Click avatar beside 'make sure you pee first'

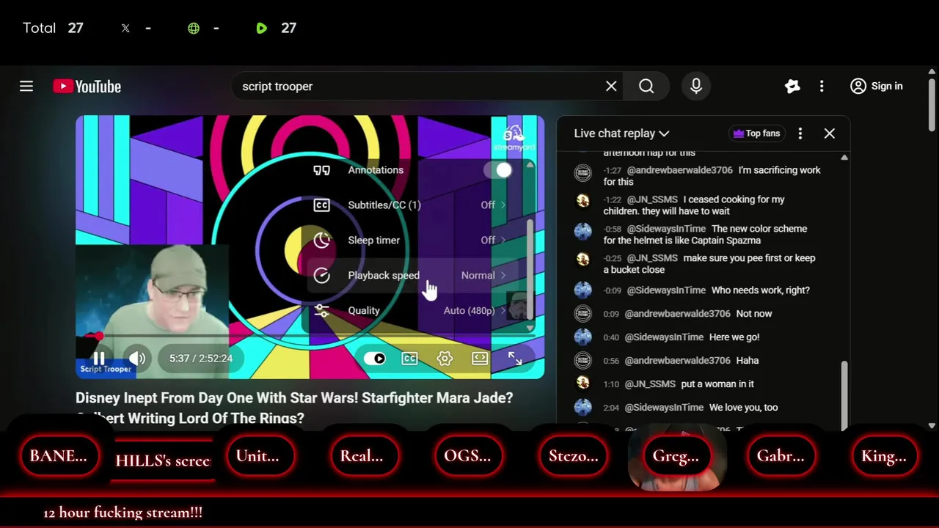[x=583, y=259]
